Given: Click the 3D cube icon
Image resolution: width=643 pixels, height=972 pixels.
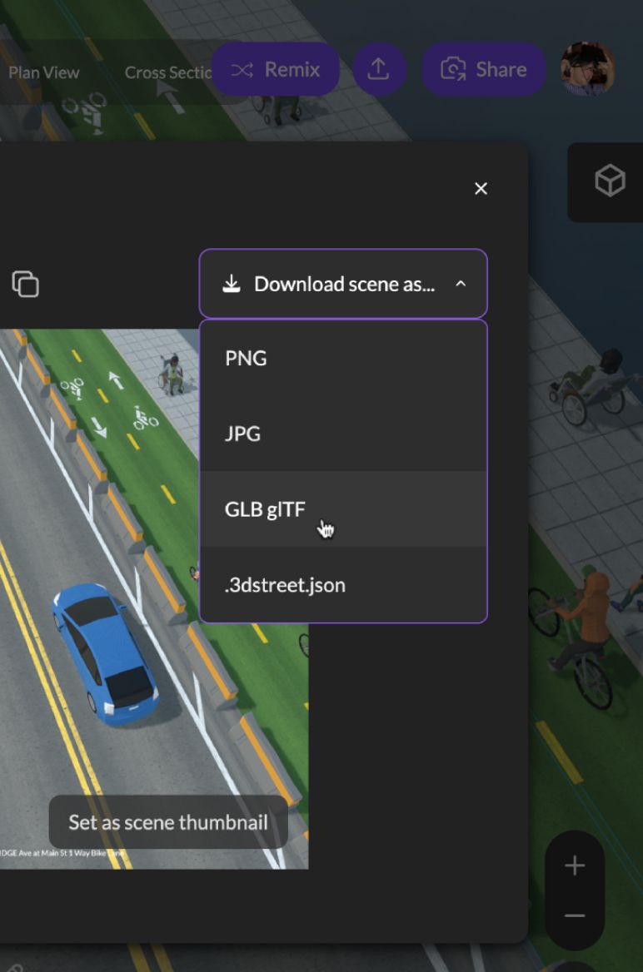Looking at the screenshot, I should (611, 181).
